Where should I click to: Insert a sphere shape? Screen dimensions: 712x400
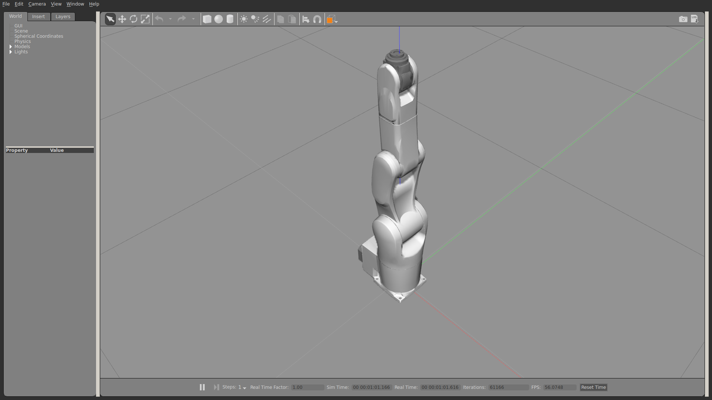click(218, 19)
